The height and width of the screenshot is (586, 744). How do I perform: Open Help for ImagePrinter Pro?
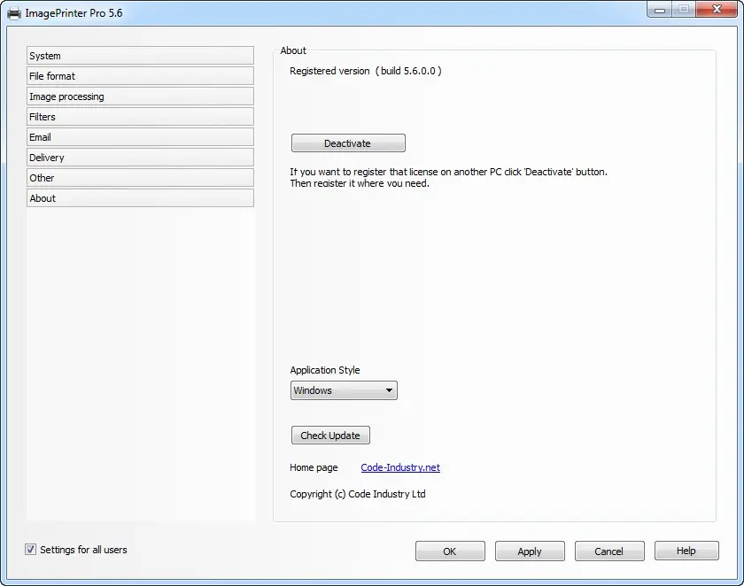[686, 551]
